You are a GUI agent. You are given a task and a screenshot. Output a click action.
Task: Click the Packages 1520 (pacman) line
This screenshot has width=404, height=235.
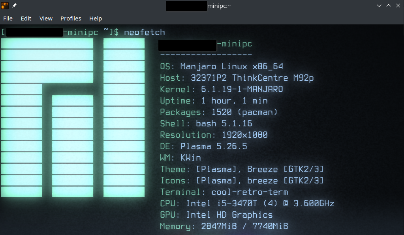click(x=218, y=112)
